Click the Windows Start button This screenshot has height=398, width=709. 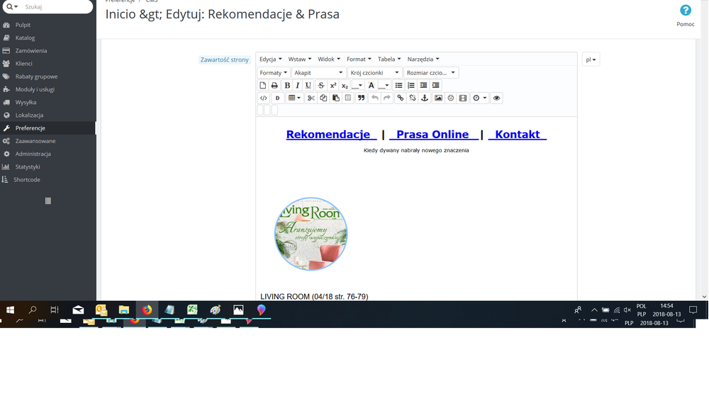(x=10, y=310)
